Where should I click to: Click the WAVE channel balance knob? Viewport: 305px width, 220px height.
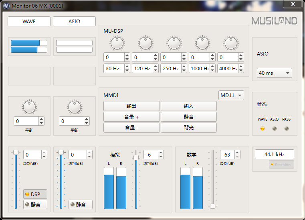pos(29,107)
